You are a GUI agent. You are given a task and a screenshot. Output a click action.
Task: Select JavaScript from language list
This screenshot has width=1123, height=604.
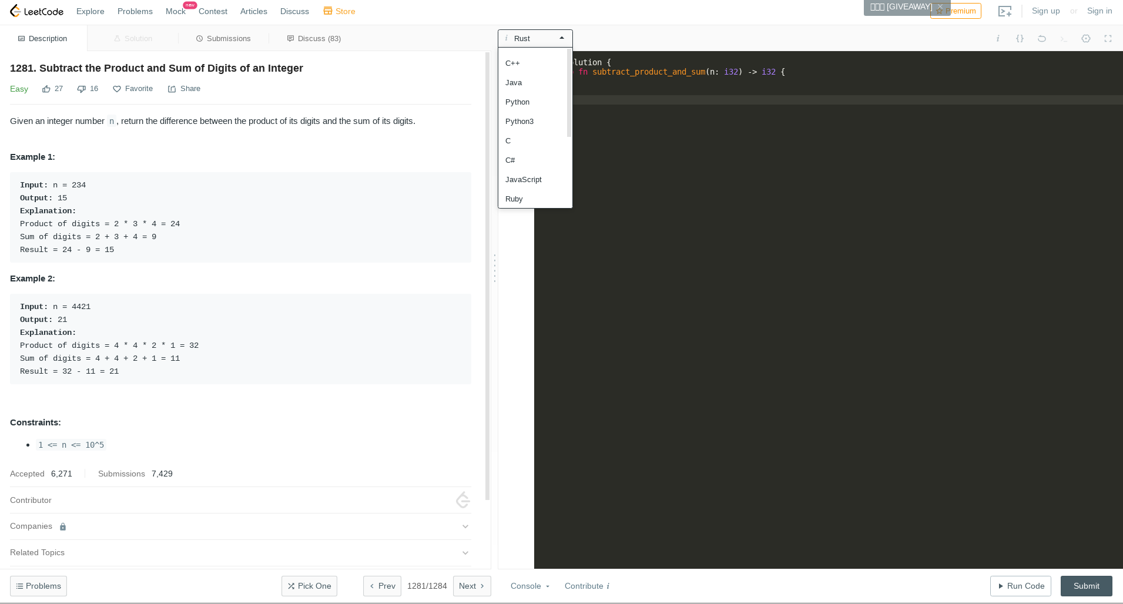tap(532, 179)
